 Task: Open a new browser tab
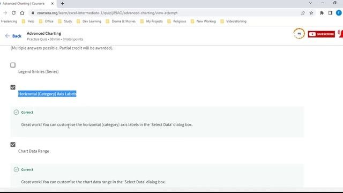click(x=62, y=4)
